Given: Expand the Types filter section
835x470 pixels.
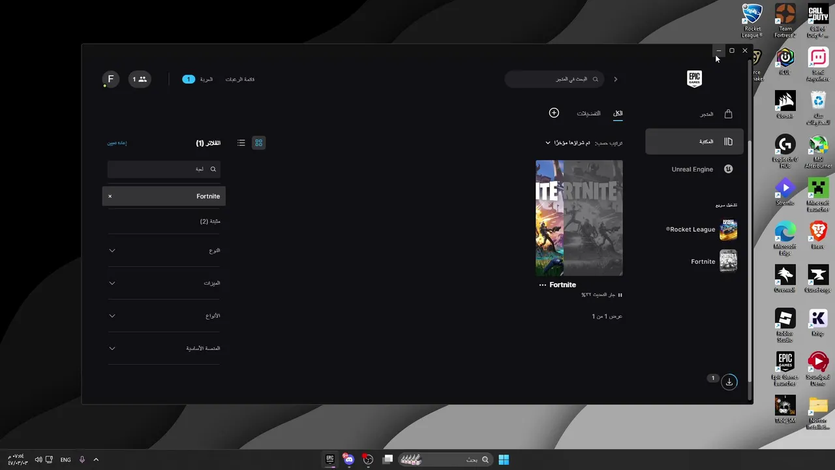Looking at the screenshot, I should [x=164, y=316].
